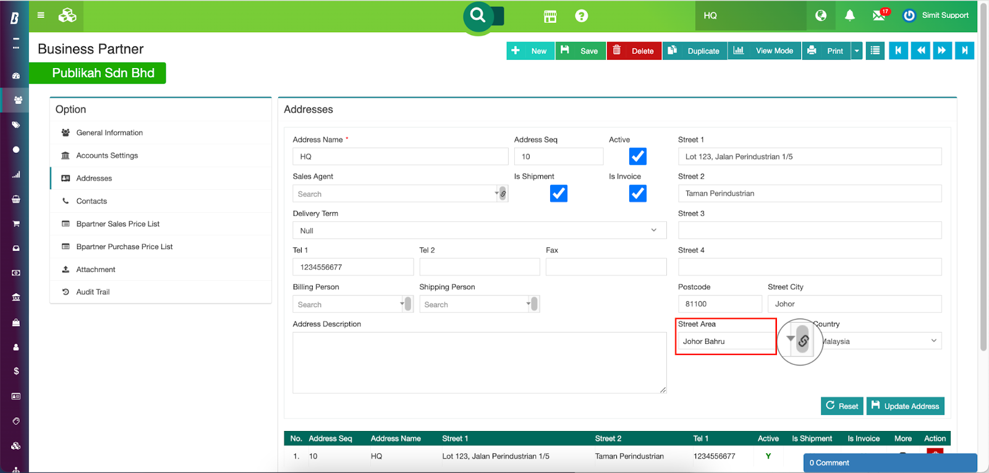The height and width of the screenshot is (473, 989).
Task: Click the Tel 1 field
Action: coord(353,267)
